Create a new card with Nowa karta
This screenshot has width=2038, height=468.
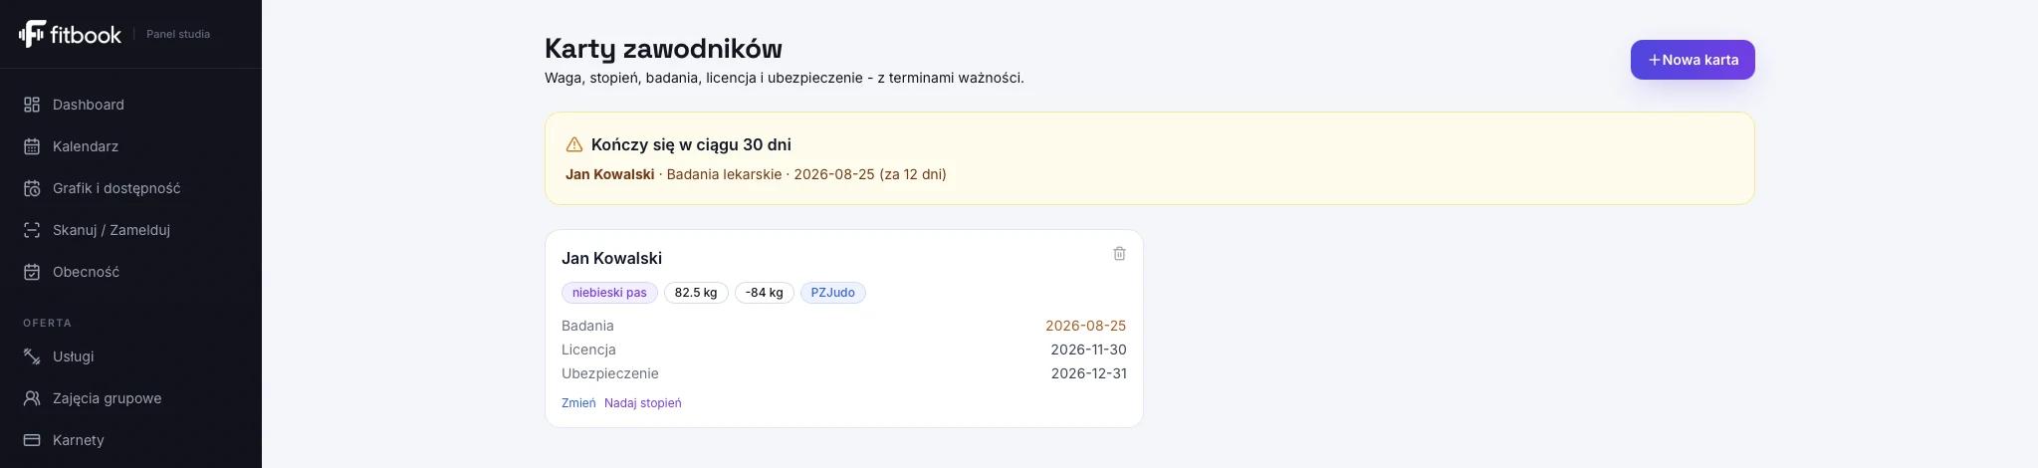1693,60
